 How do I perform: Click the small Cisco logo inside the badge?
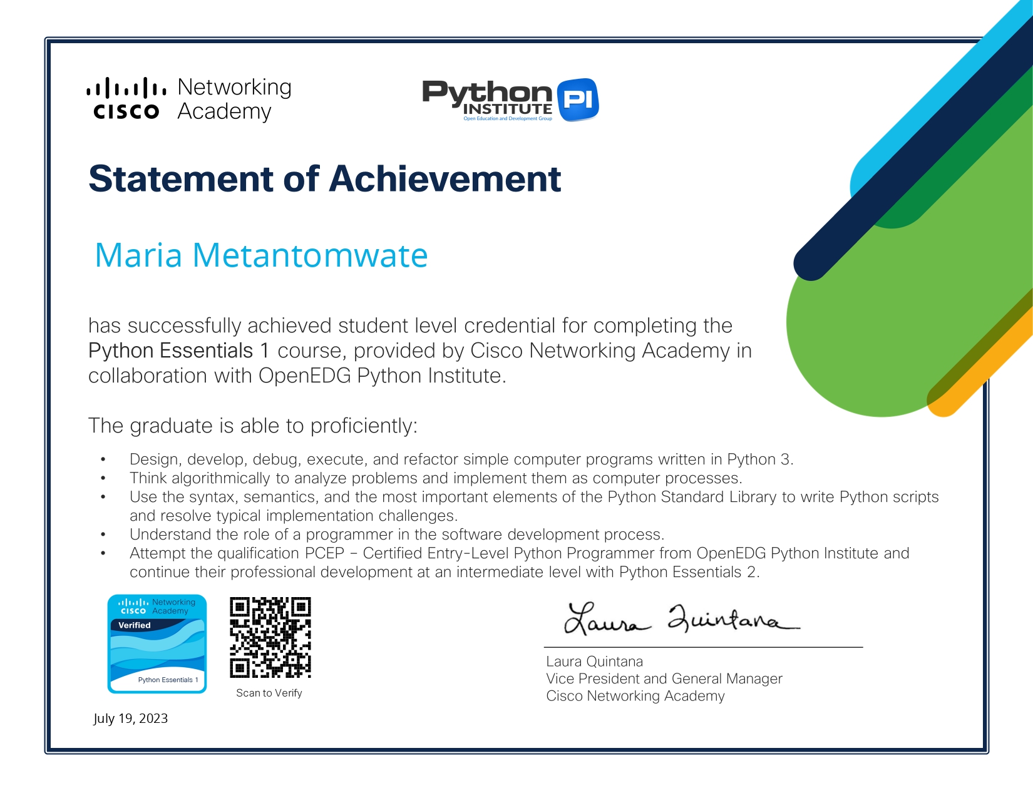pyautogui.click(x=133, y=606)
